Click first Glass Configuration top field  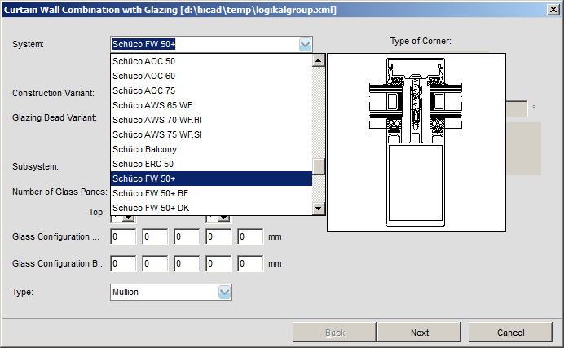[x=123, y=237]
